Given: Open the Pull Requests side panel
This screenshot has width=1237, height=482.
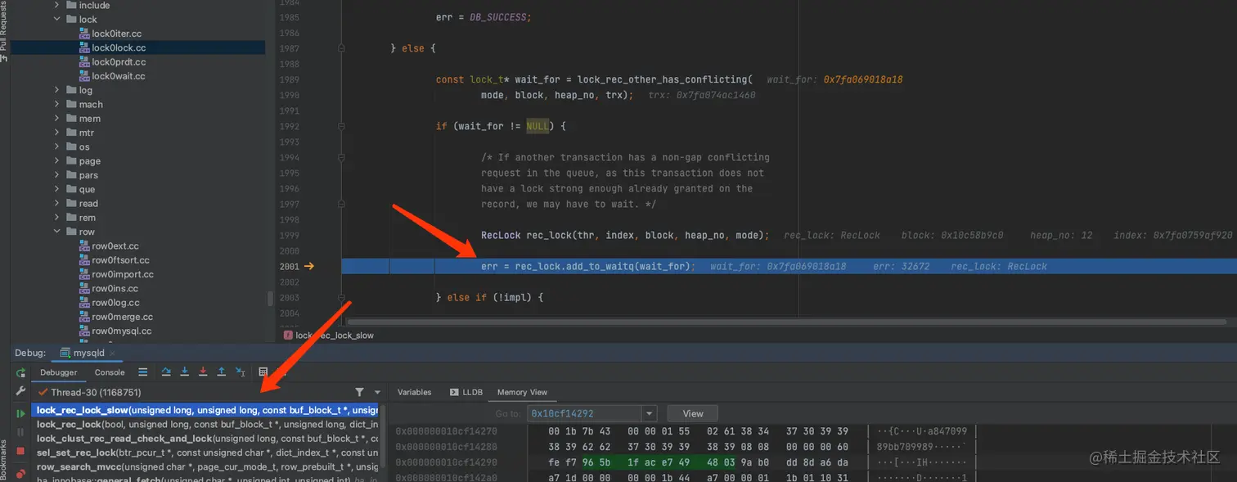Looking at the screenshot, I should click(x=4, y=29).
